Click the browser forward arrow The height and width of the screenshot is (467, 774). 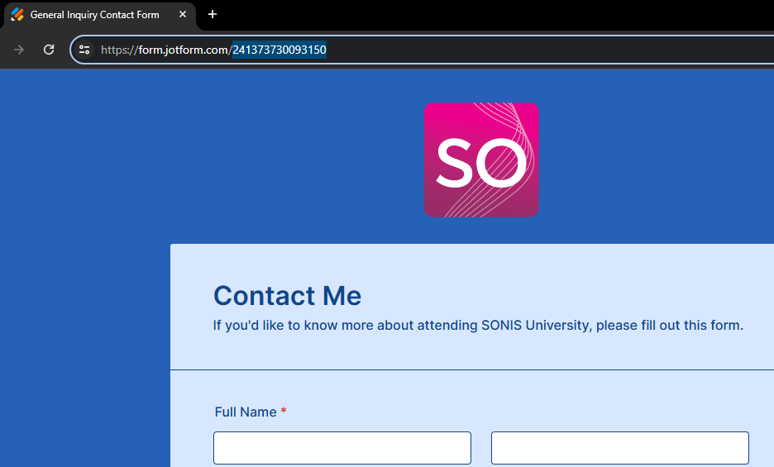[x=19, y=50]
